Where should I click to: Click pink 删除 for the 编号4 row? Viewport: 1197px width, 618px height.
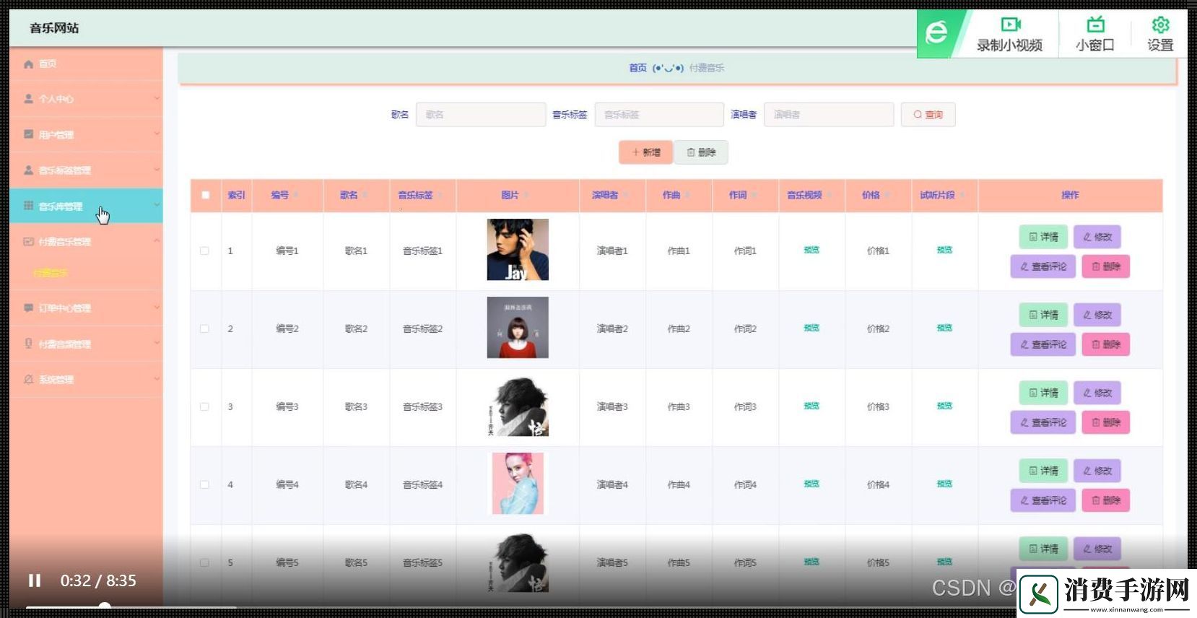click(x=1105, y=500)
